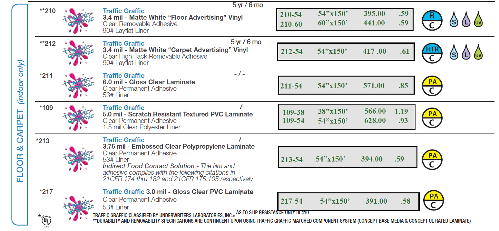Click the Indirect Food Contact Solution text
The height and width of the screenshot is (231, 499).
(149, 166)
